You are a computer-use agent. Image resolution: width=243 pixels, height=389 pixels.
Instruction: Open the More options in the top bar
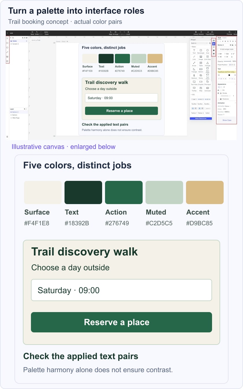pos(235,32)
